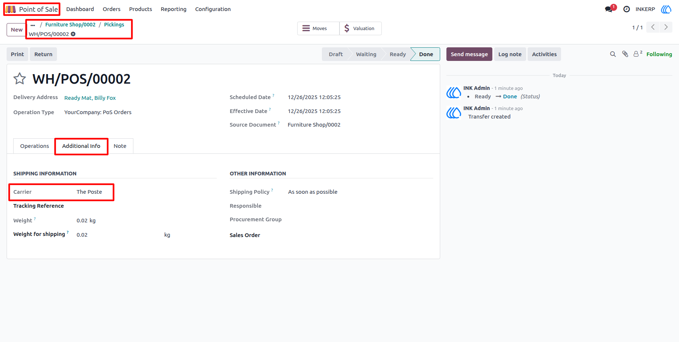
Task: Click the Shipping Policy value As soon as possible
Action: click(x=313, y=192)
